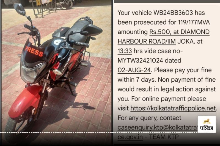Image resolution: width=220 pixels, height=146 pixels.
Task: Click the front number plate below the headlight
Action: click(x=45, y=81)
